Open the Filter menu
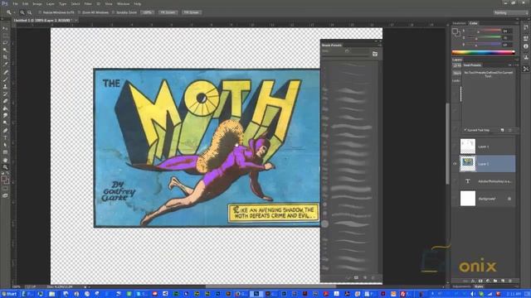 click(x=88, y=3)
